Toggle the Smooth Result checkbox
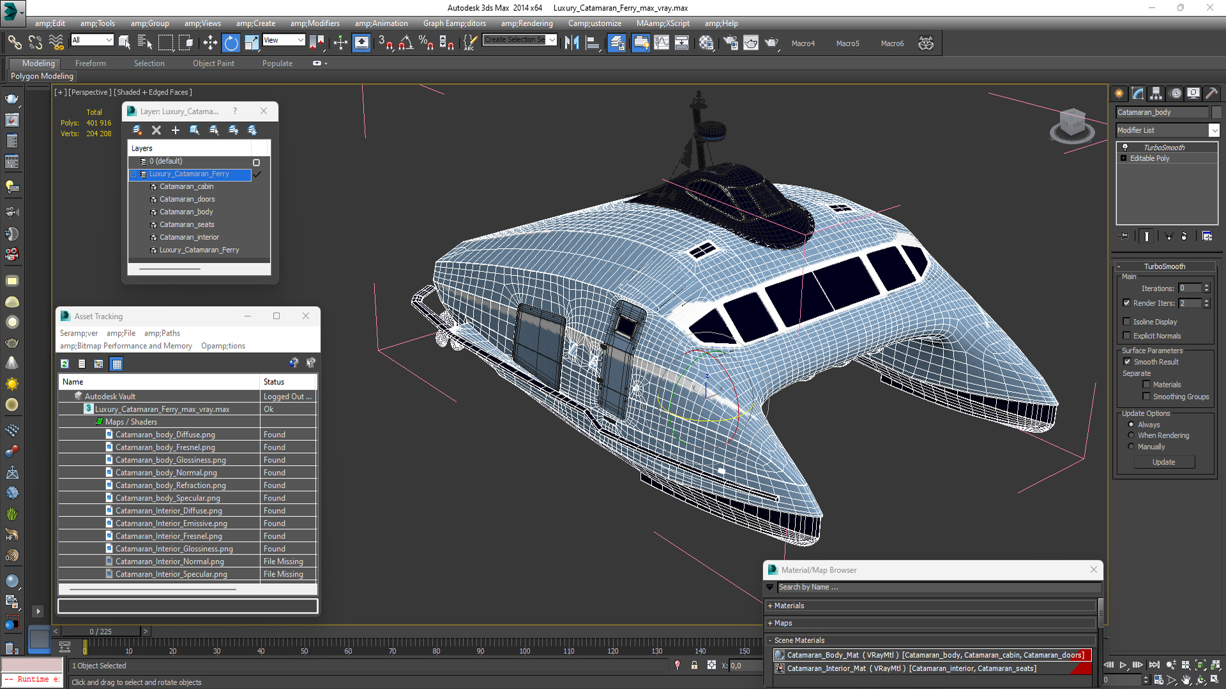 [1127, 362]
